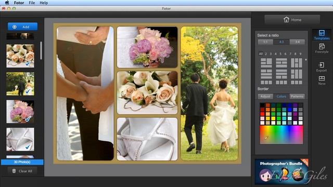This screenshot has width=333, height=187.
Task: Select roses and lilies photo in collage
Action: [147, 92]
